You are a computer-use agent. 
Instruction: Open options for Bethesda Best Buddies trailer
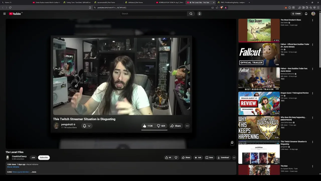312,69
